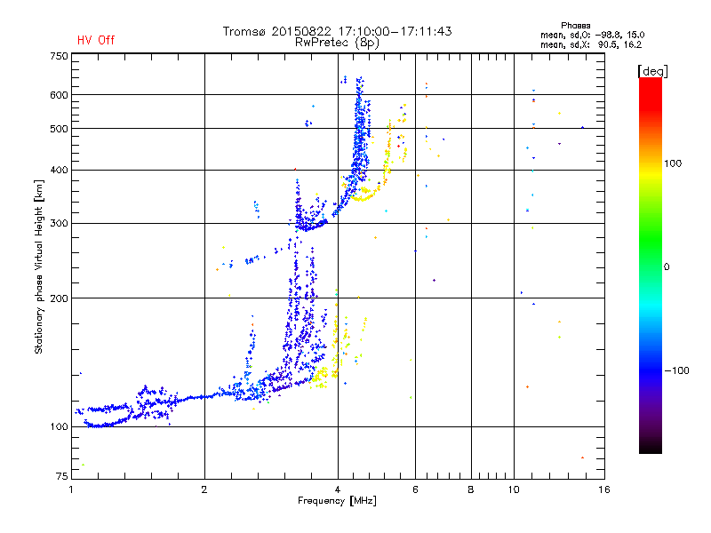Click the phase colorbar
Screen dimensions: 711x533
coord(651,265)
